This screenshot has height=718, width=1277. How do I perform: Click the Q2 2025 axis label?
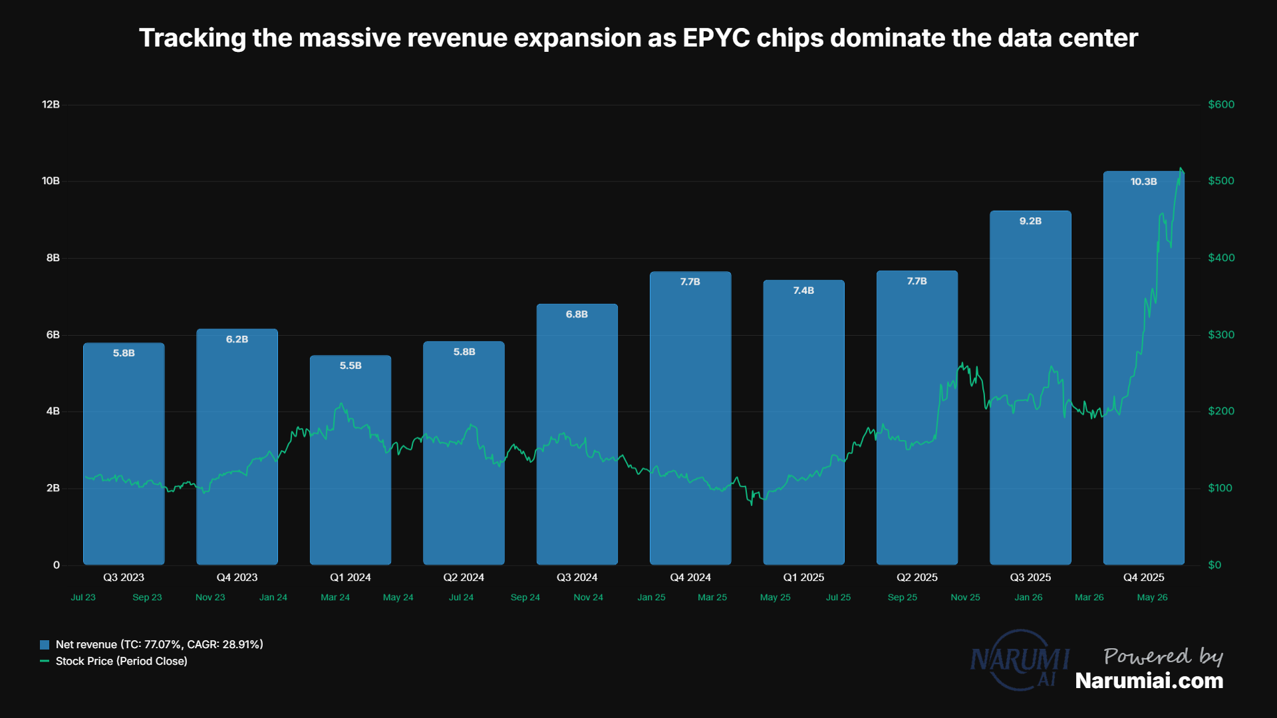pos(917,578)
